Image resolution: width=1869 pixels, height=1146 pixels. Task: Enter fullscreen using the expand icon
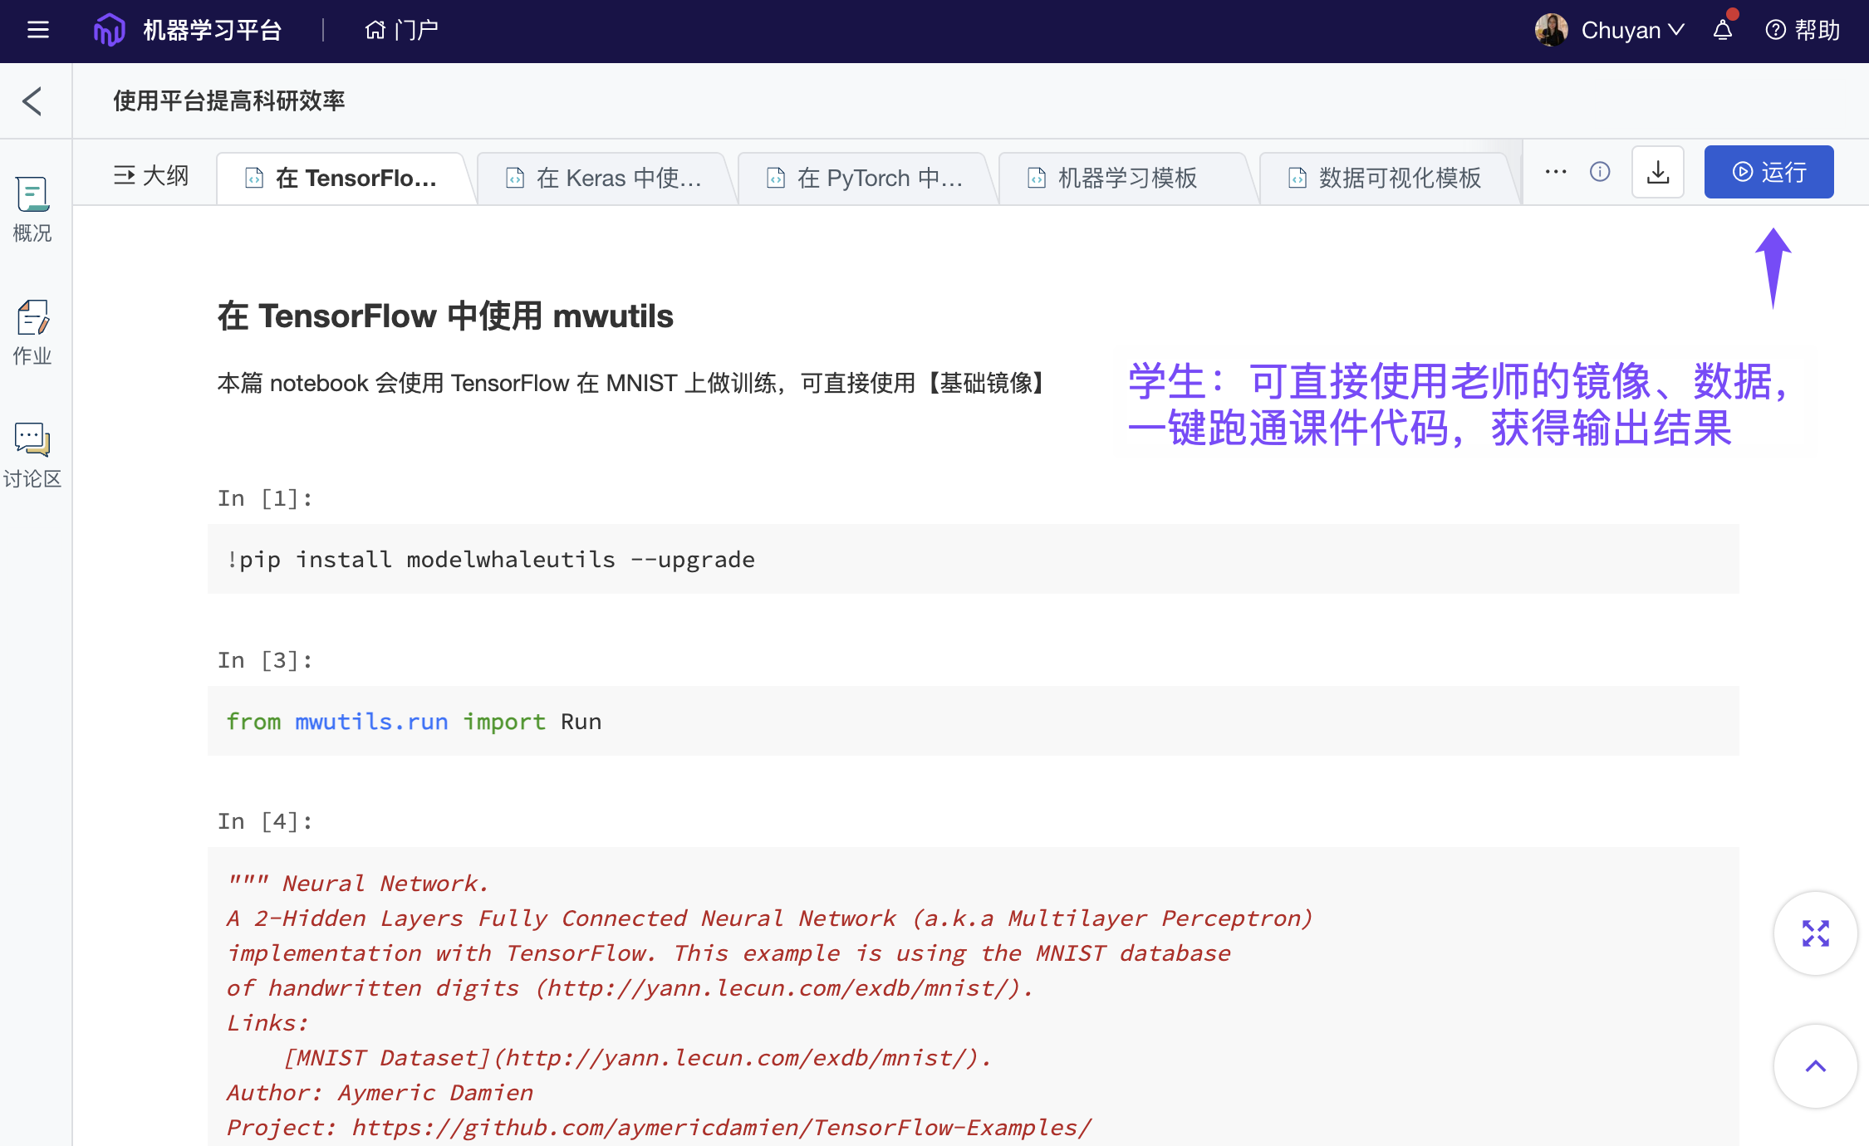(1815, 933)
